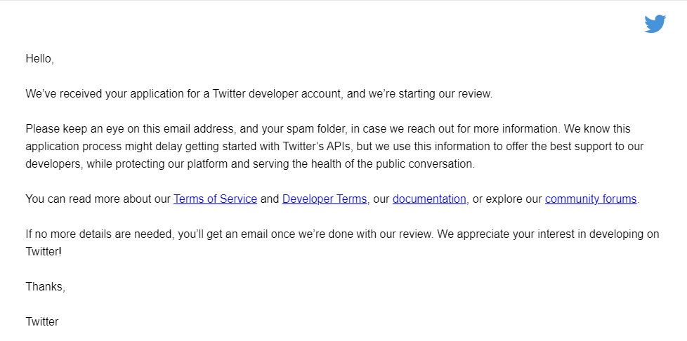The image size is (687, 341).
Task: Click the 'Thanks,' closing text
Action: 46,286
